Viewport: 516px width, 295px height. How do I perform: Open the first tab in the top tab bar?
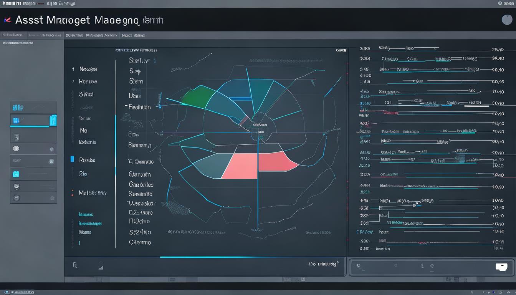pyautogui.click(x=12, y=35)
